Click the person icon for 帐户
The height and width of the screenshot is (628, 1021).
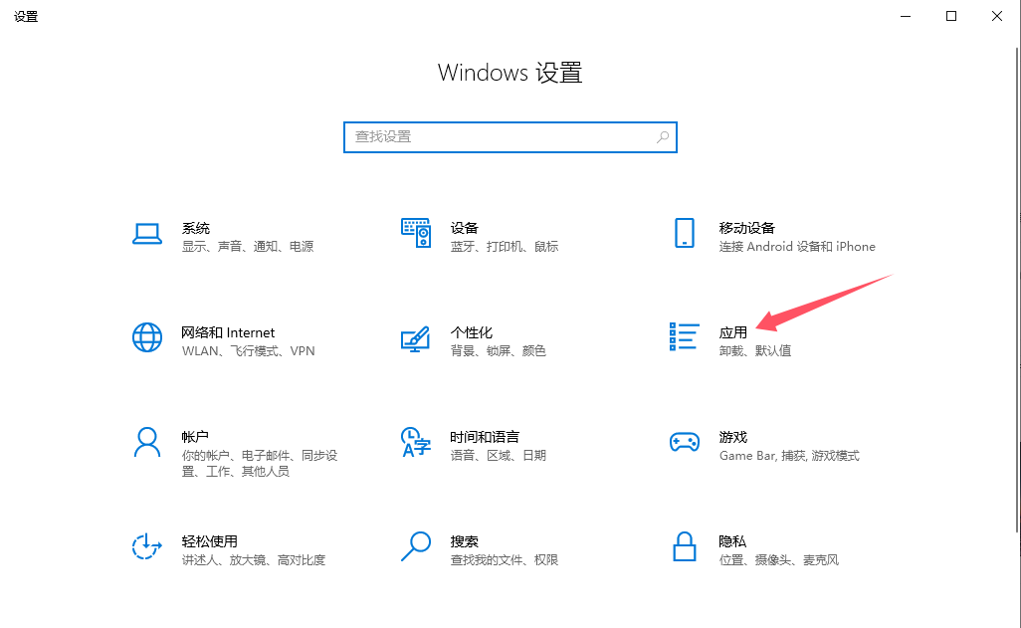(147, 442)
